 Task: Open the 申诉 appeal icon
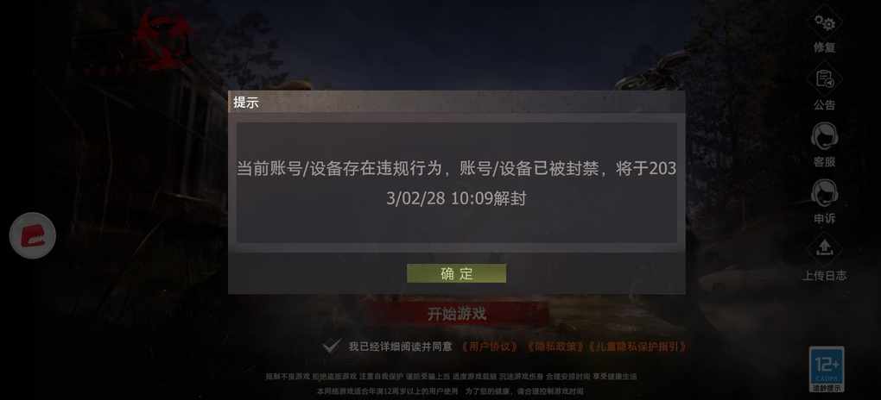[x=824, y=194]
